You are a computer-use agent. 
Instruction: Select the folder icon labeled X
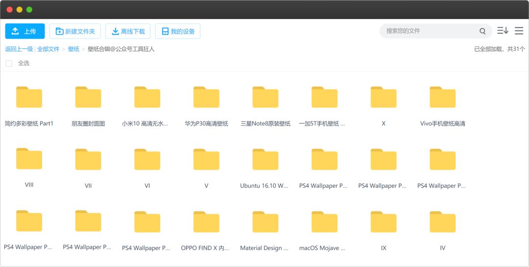(x=383, y=97)
